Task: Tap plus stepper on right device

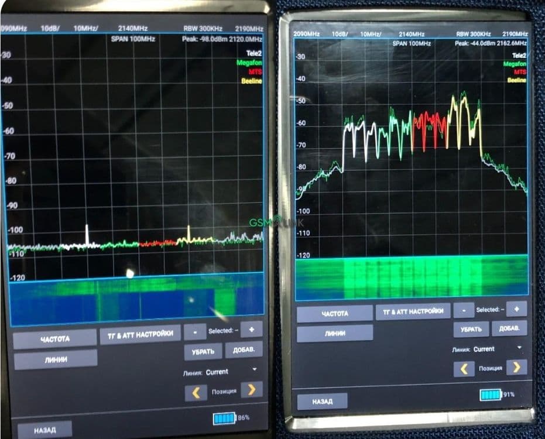Action: [x=516, y=308]
